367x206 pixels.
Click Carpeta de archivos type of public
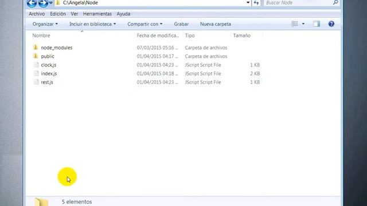tap(206, 56)
